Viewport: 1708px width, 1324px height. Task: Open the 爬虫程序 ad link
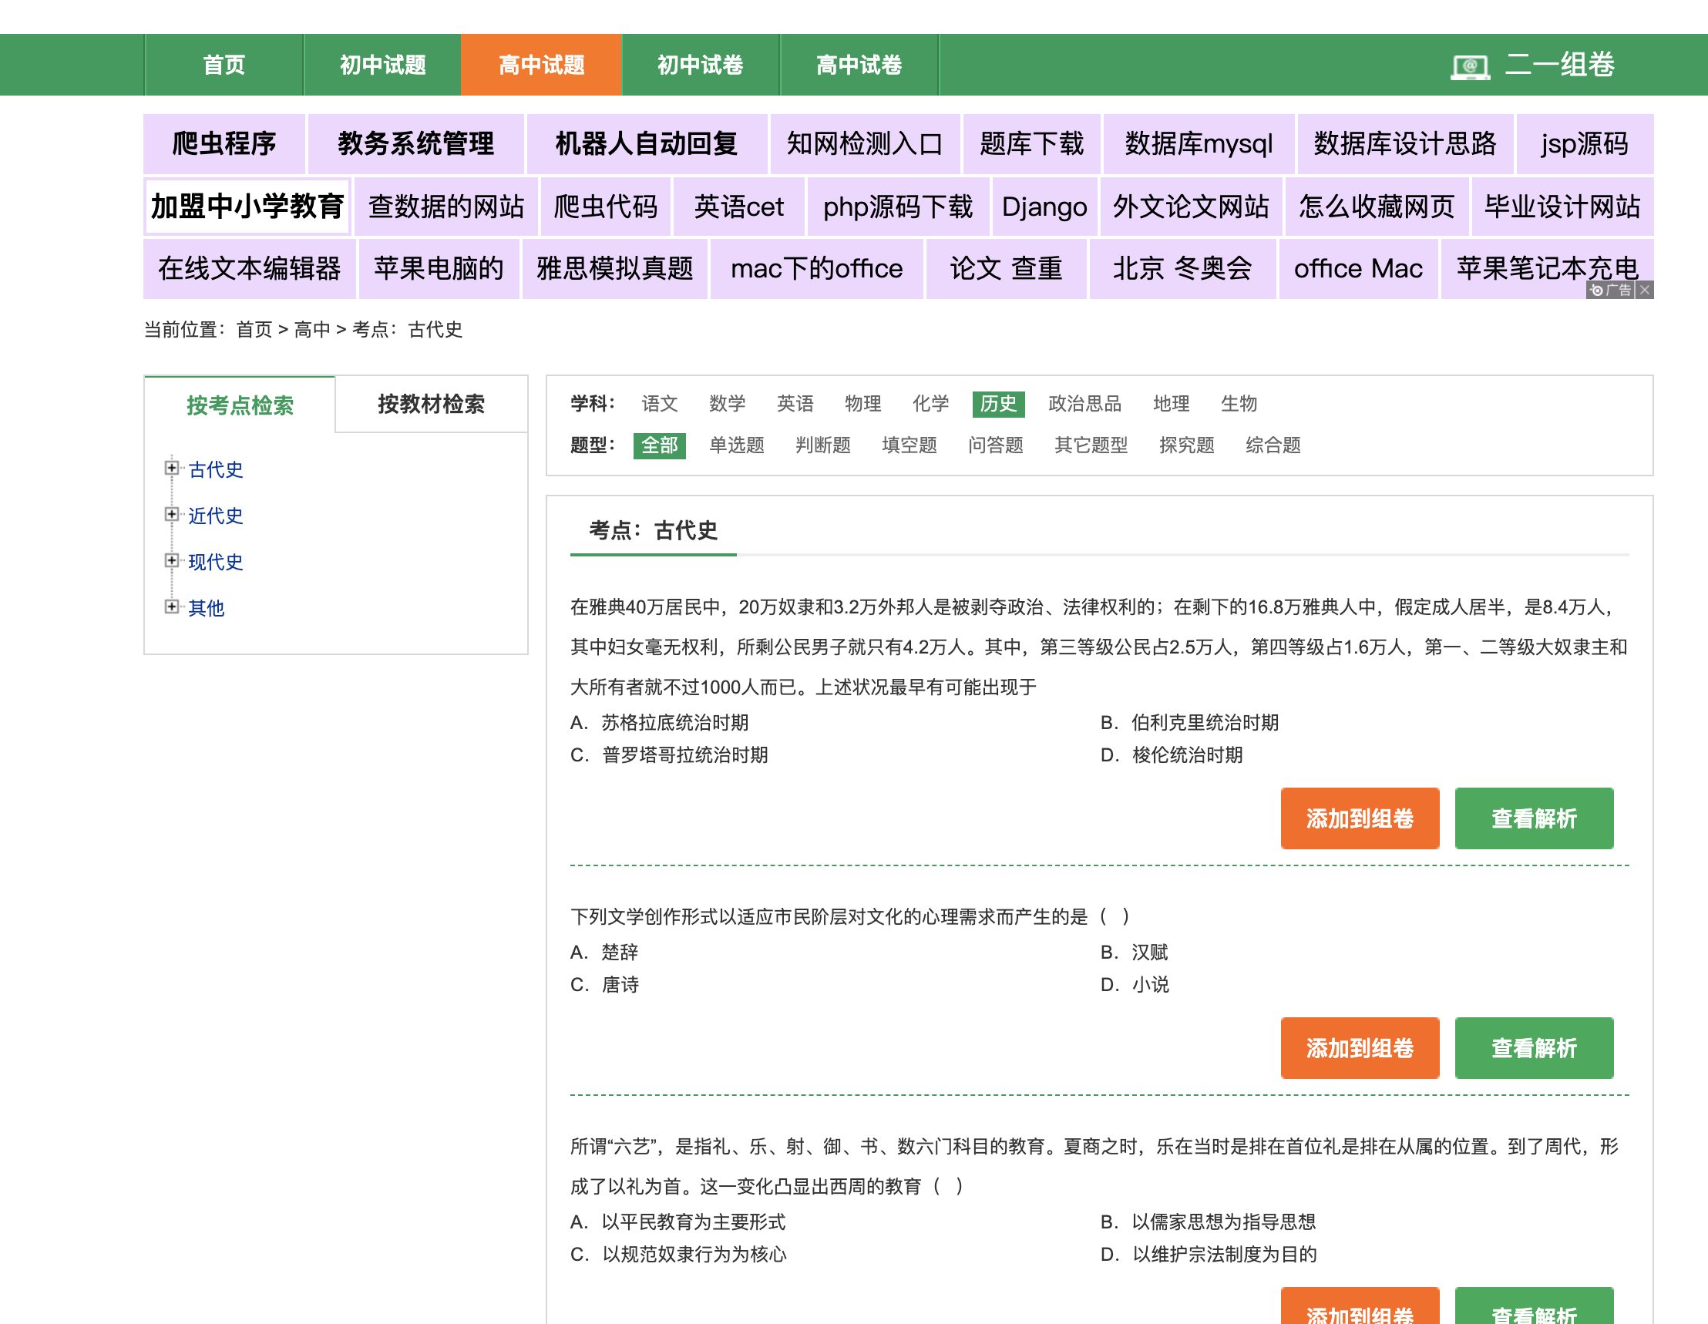[224, 144]
